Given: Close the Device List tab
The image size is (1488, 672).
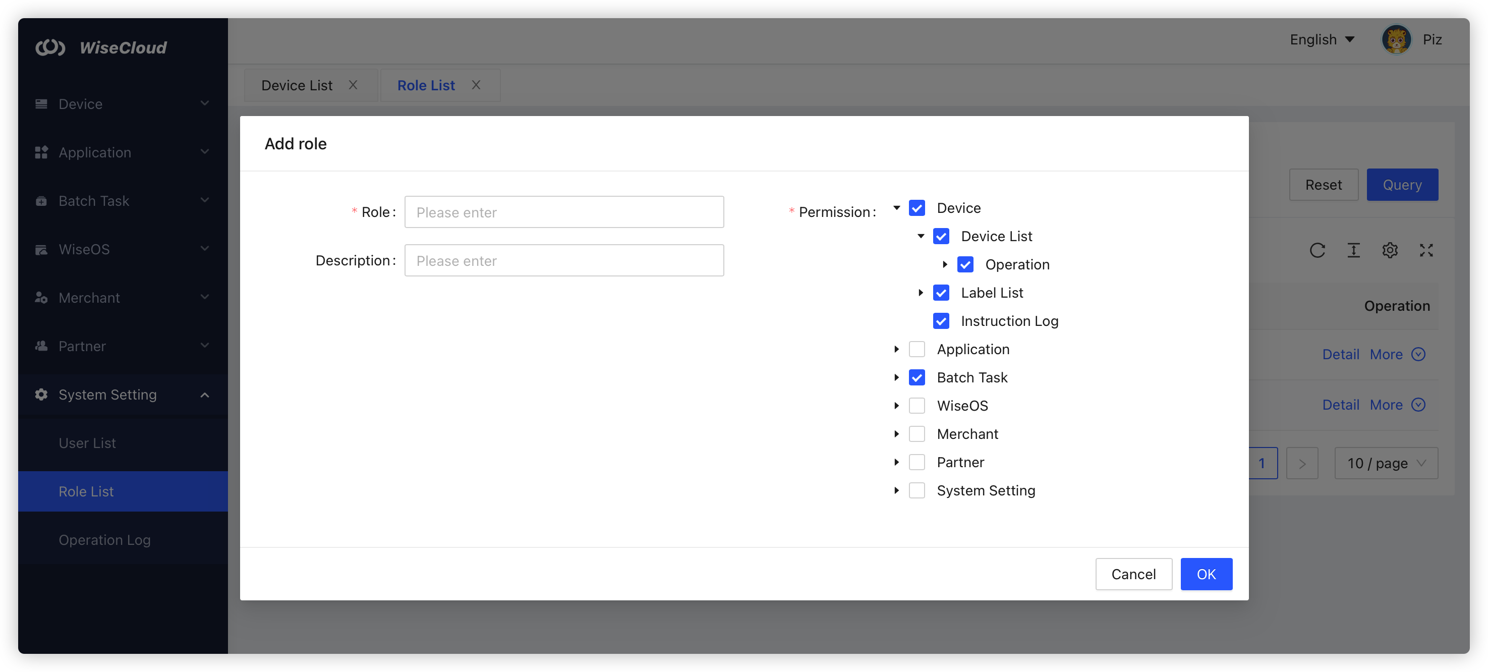Looking at the screenshot, I should pos(353,85).
